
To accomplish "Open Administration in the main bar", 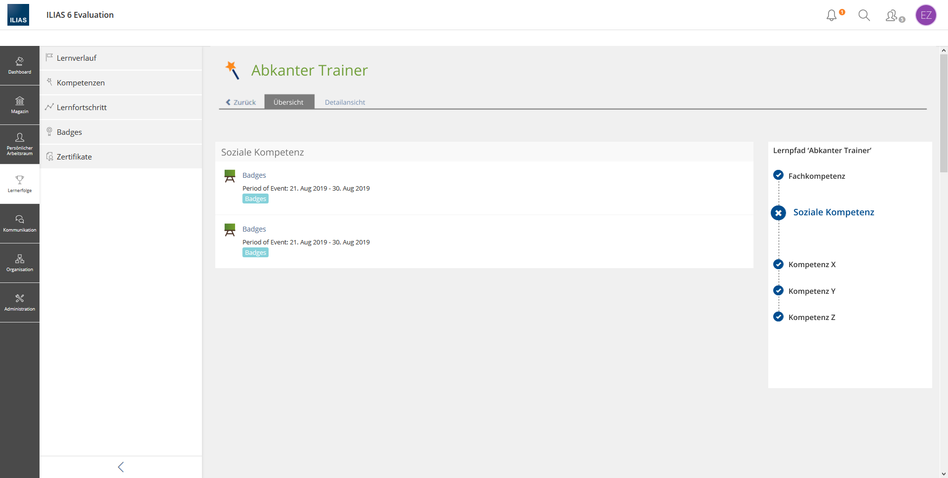I will (20, 303).
